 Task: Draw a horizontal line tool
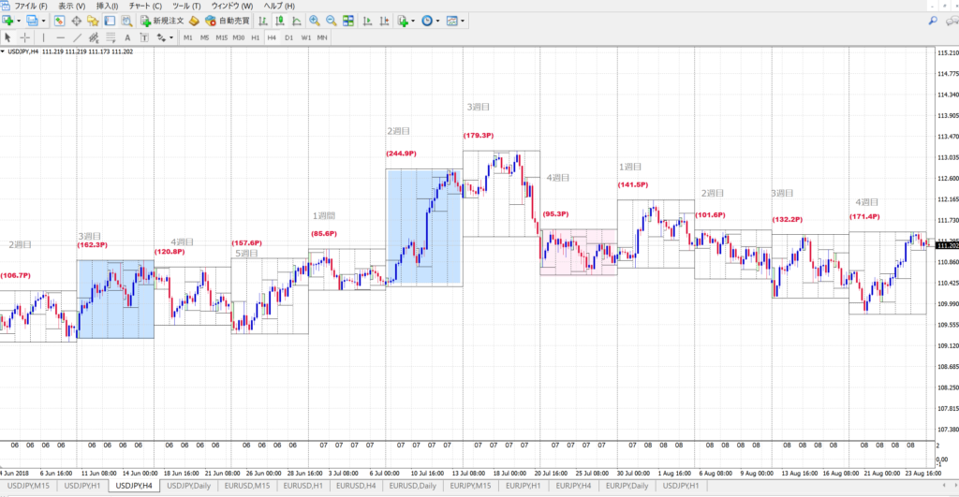point(60,37)
